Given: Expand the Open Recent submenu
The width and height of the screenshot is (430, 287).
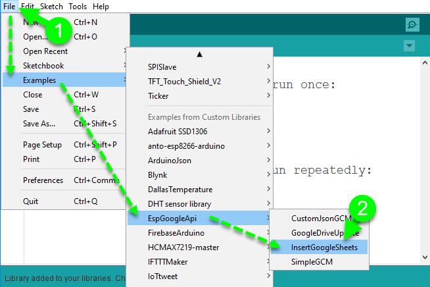Looking at the screenshot, I should (64, 51).
